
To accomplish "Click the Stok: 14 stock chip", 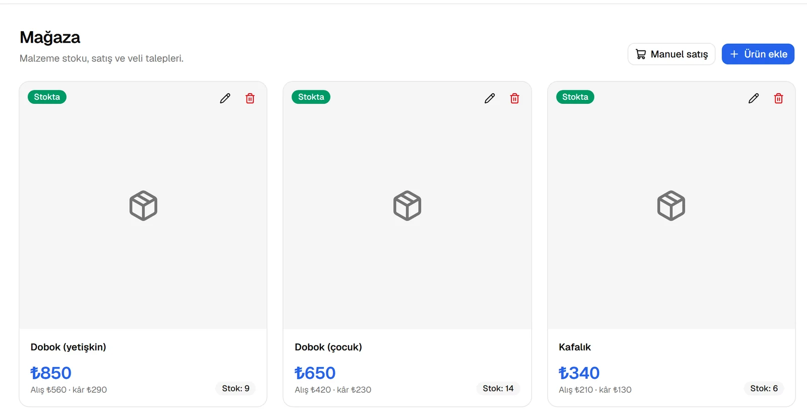I will click(x=498, y=388).
